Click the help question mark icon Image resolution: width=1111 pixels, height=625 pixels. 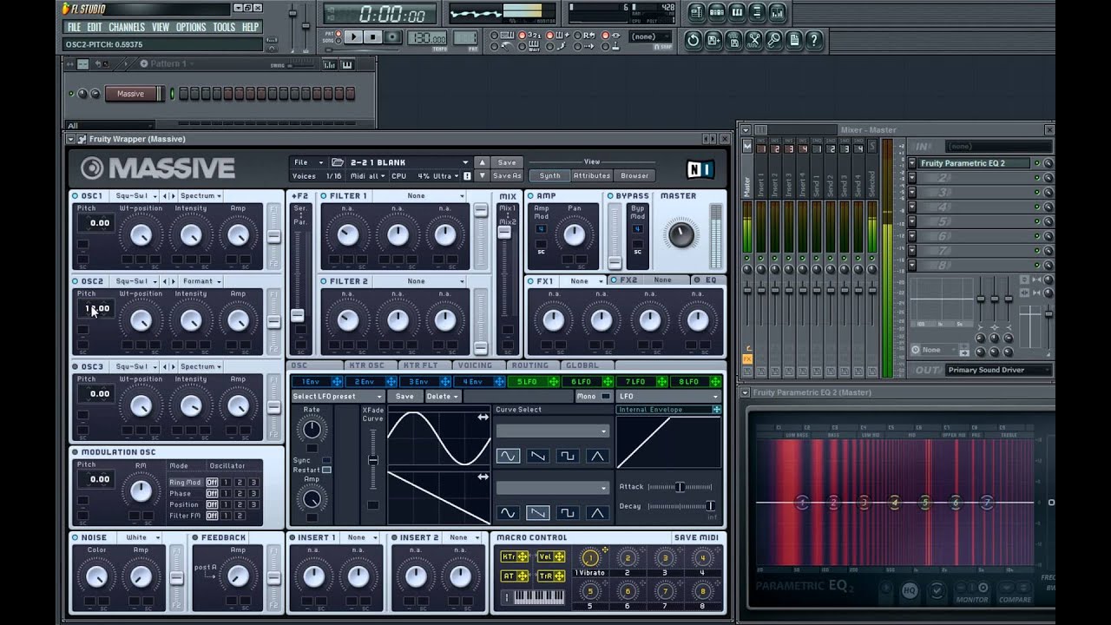(x=814, y=40)
